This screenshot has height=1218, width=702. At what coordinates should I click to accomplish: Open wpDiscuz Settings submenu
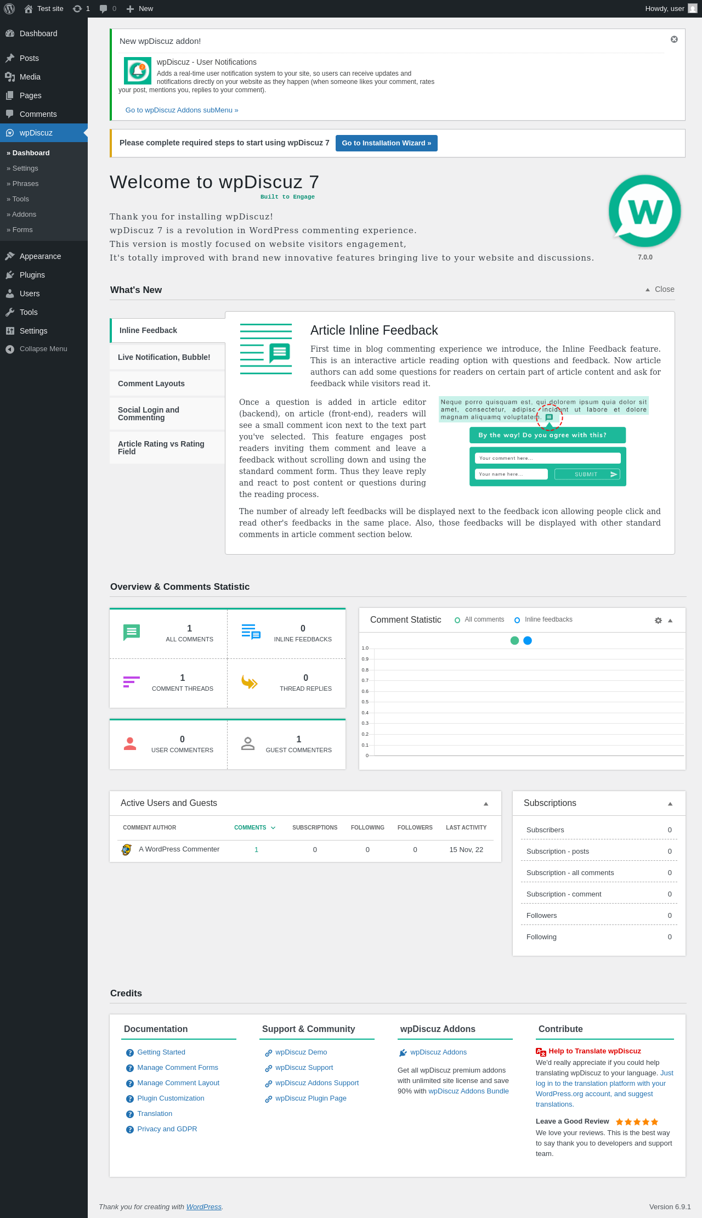coord(44,168)
